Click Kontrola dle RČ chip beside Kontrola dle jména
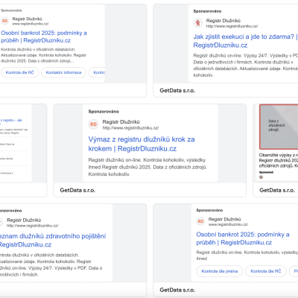 [266, 271]
